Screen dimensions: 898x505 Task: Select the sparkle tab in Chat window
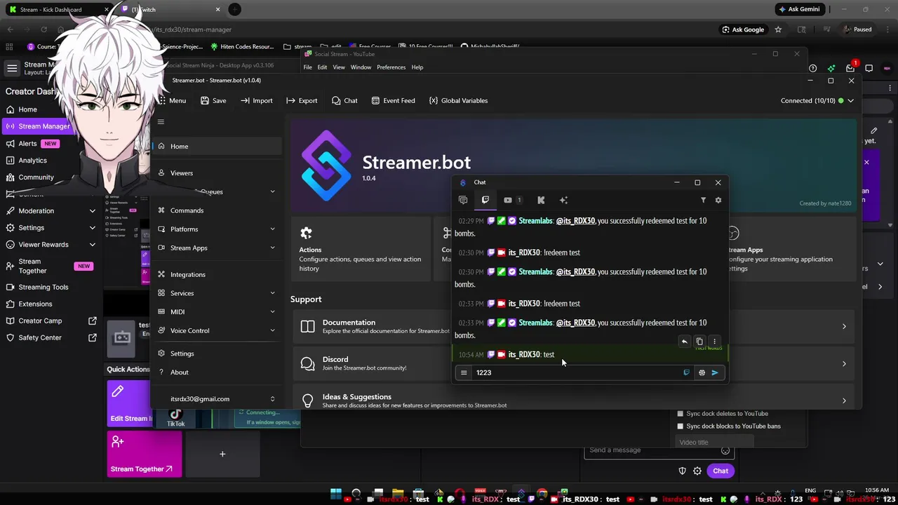click(563, 200)
